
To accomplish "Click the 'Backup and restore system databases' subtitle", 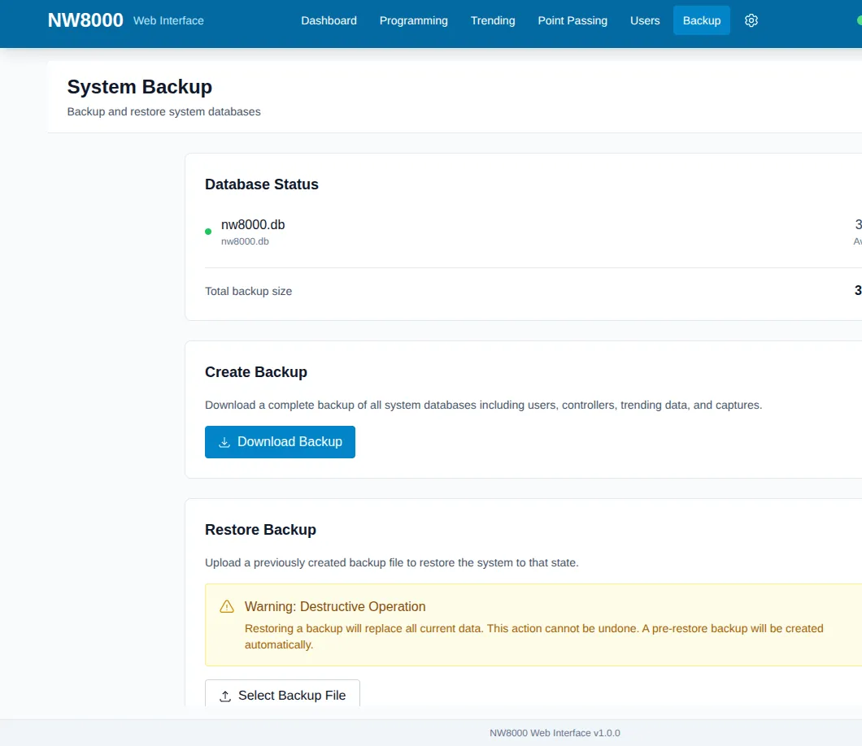I will (163, 111).
